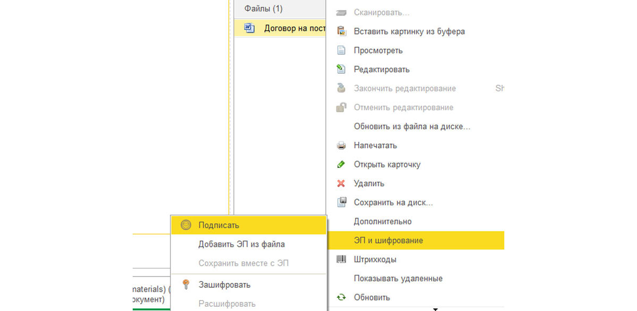Click the unlock icon beside Отменить редактирование
This screenshot has width=637, height=311.
pos(341,107)
